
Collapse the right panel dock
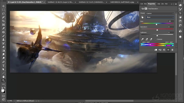coord(182,1)
